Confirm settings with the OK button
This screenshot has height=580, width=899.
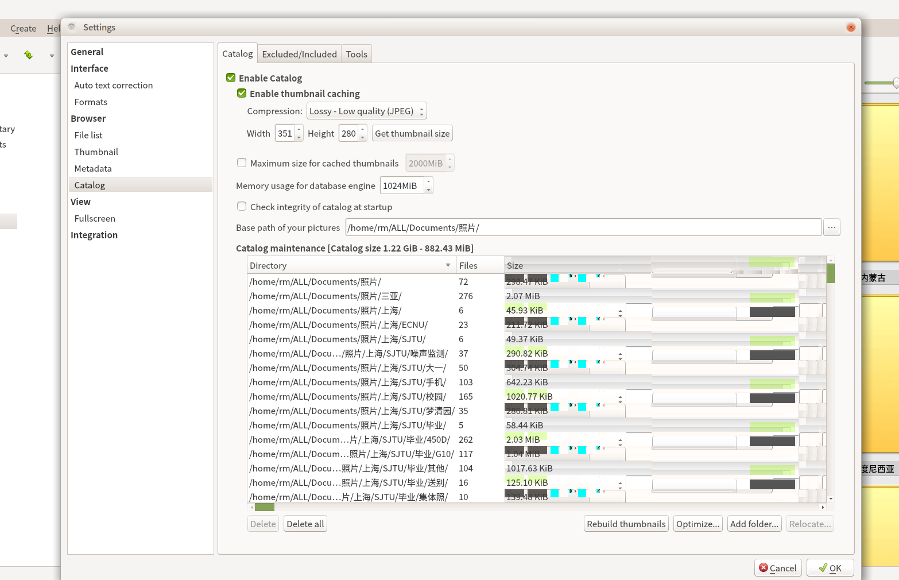pos(830,568)
